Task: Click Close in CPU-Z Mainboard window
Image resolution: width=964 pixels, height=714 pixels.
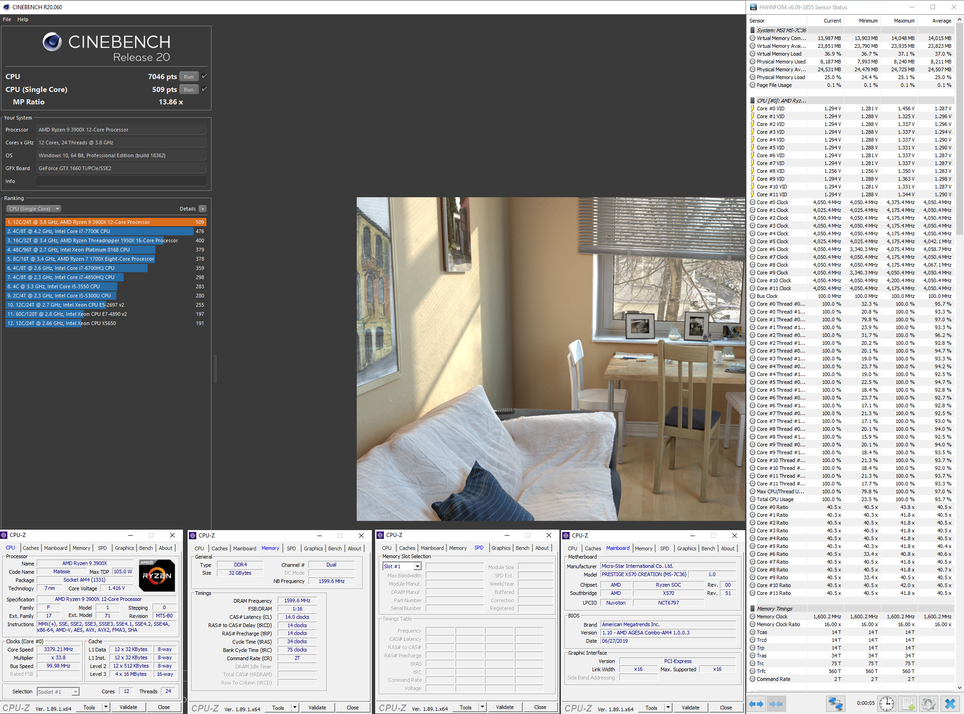Action: 726,708
